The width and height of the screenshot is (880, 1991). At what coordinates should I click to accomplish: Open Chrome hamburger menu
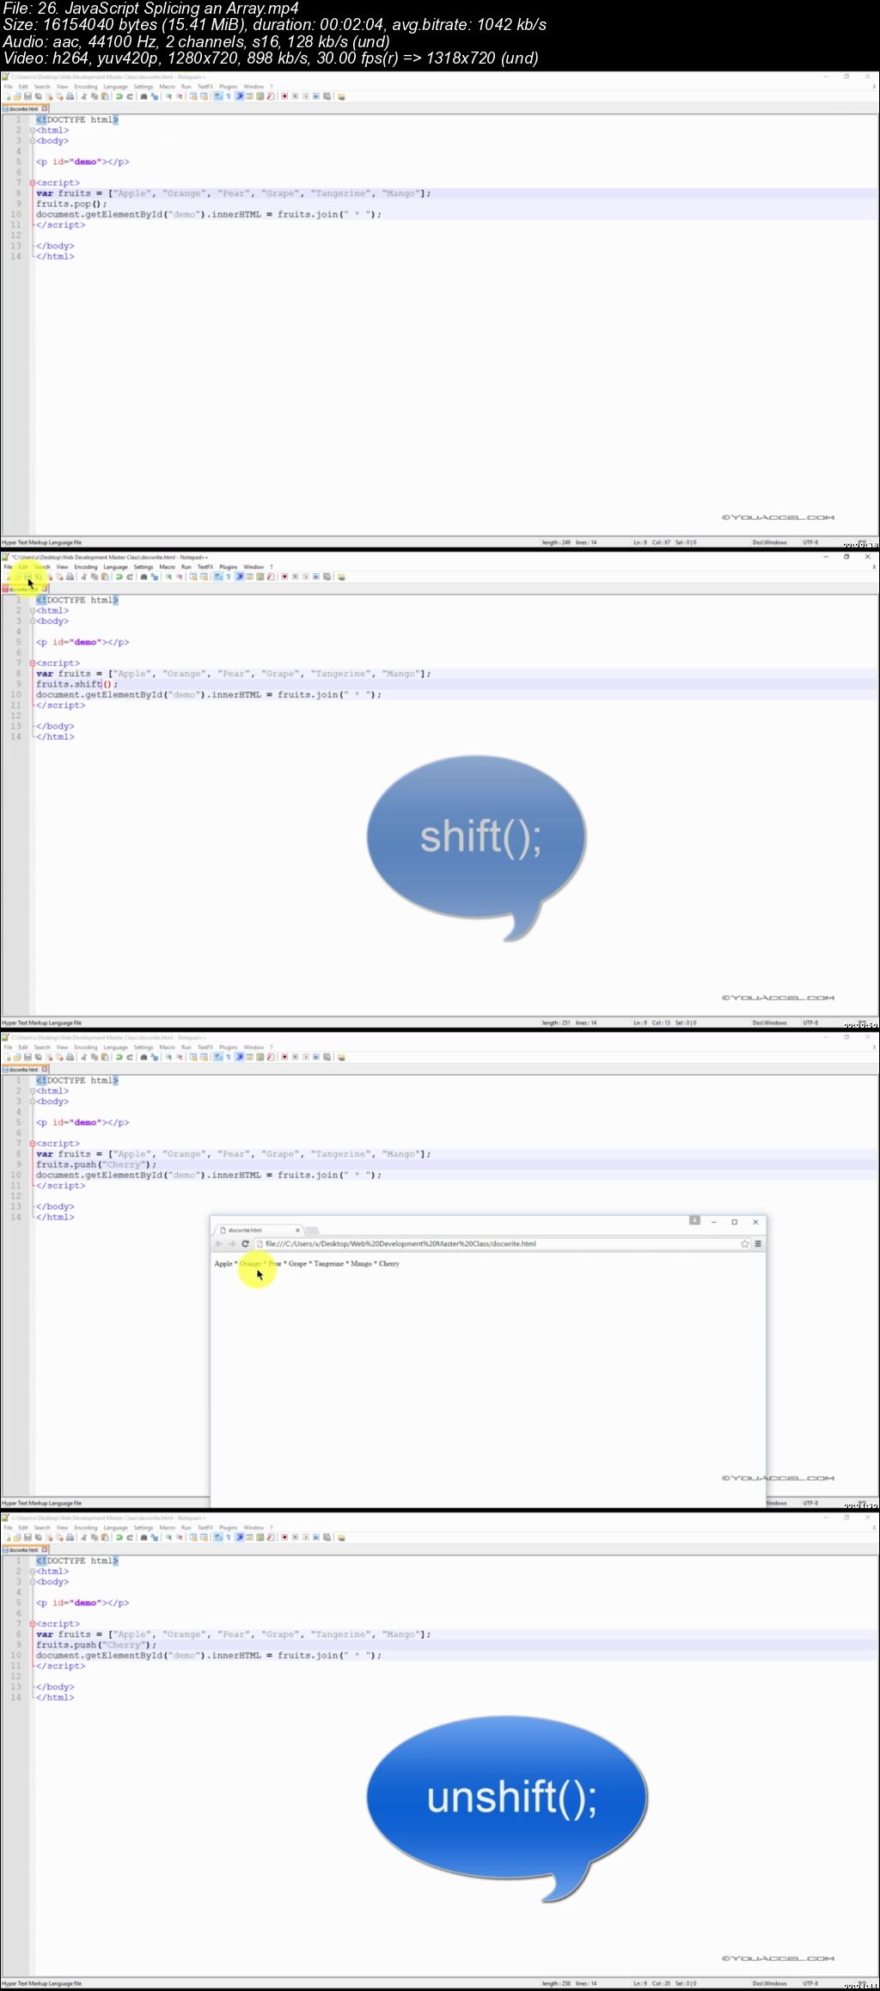758,1243
